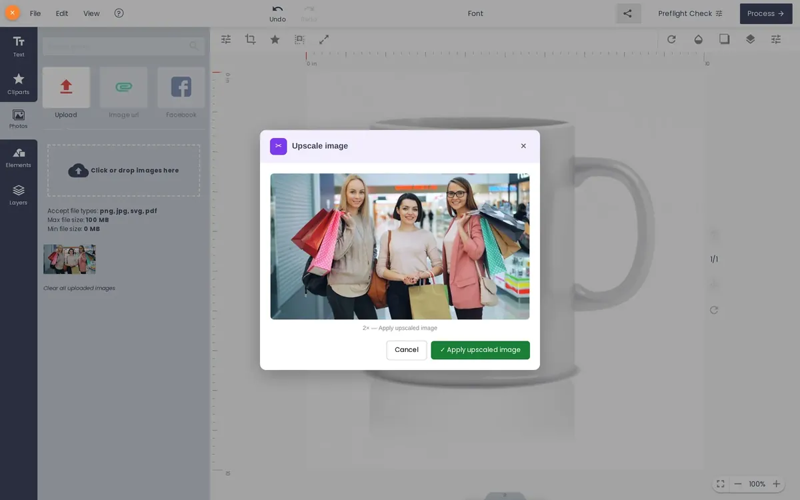Click Clear all uploaded images link
Screen dimensions: 800x500
pos(79,288)
